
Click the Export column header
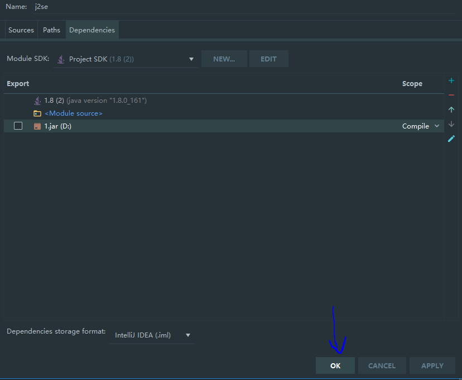(18, 84)
